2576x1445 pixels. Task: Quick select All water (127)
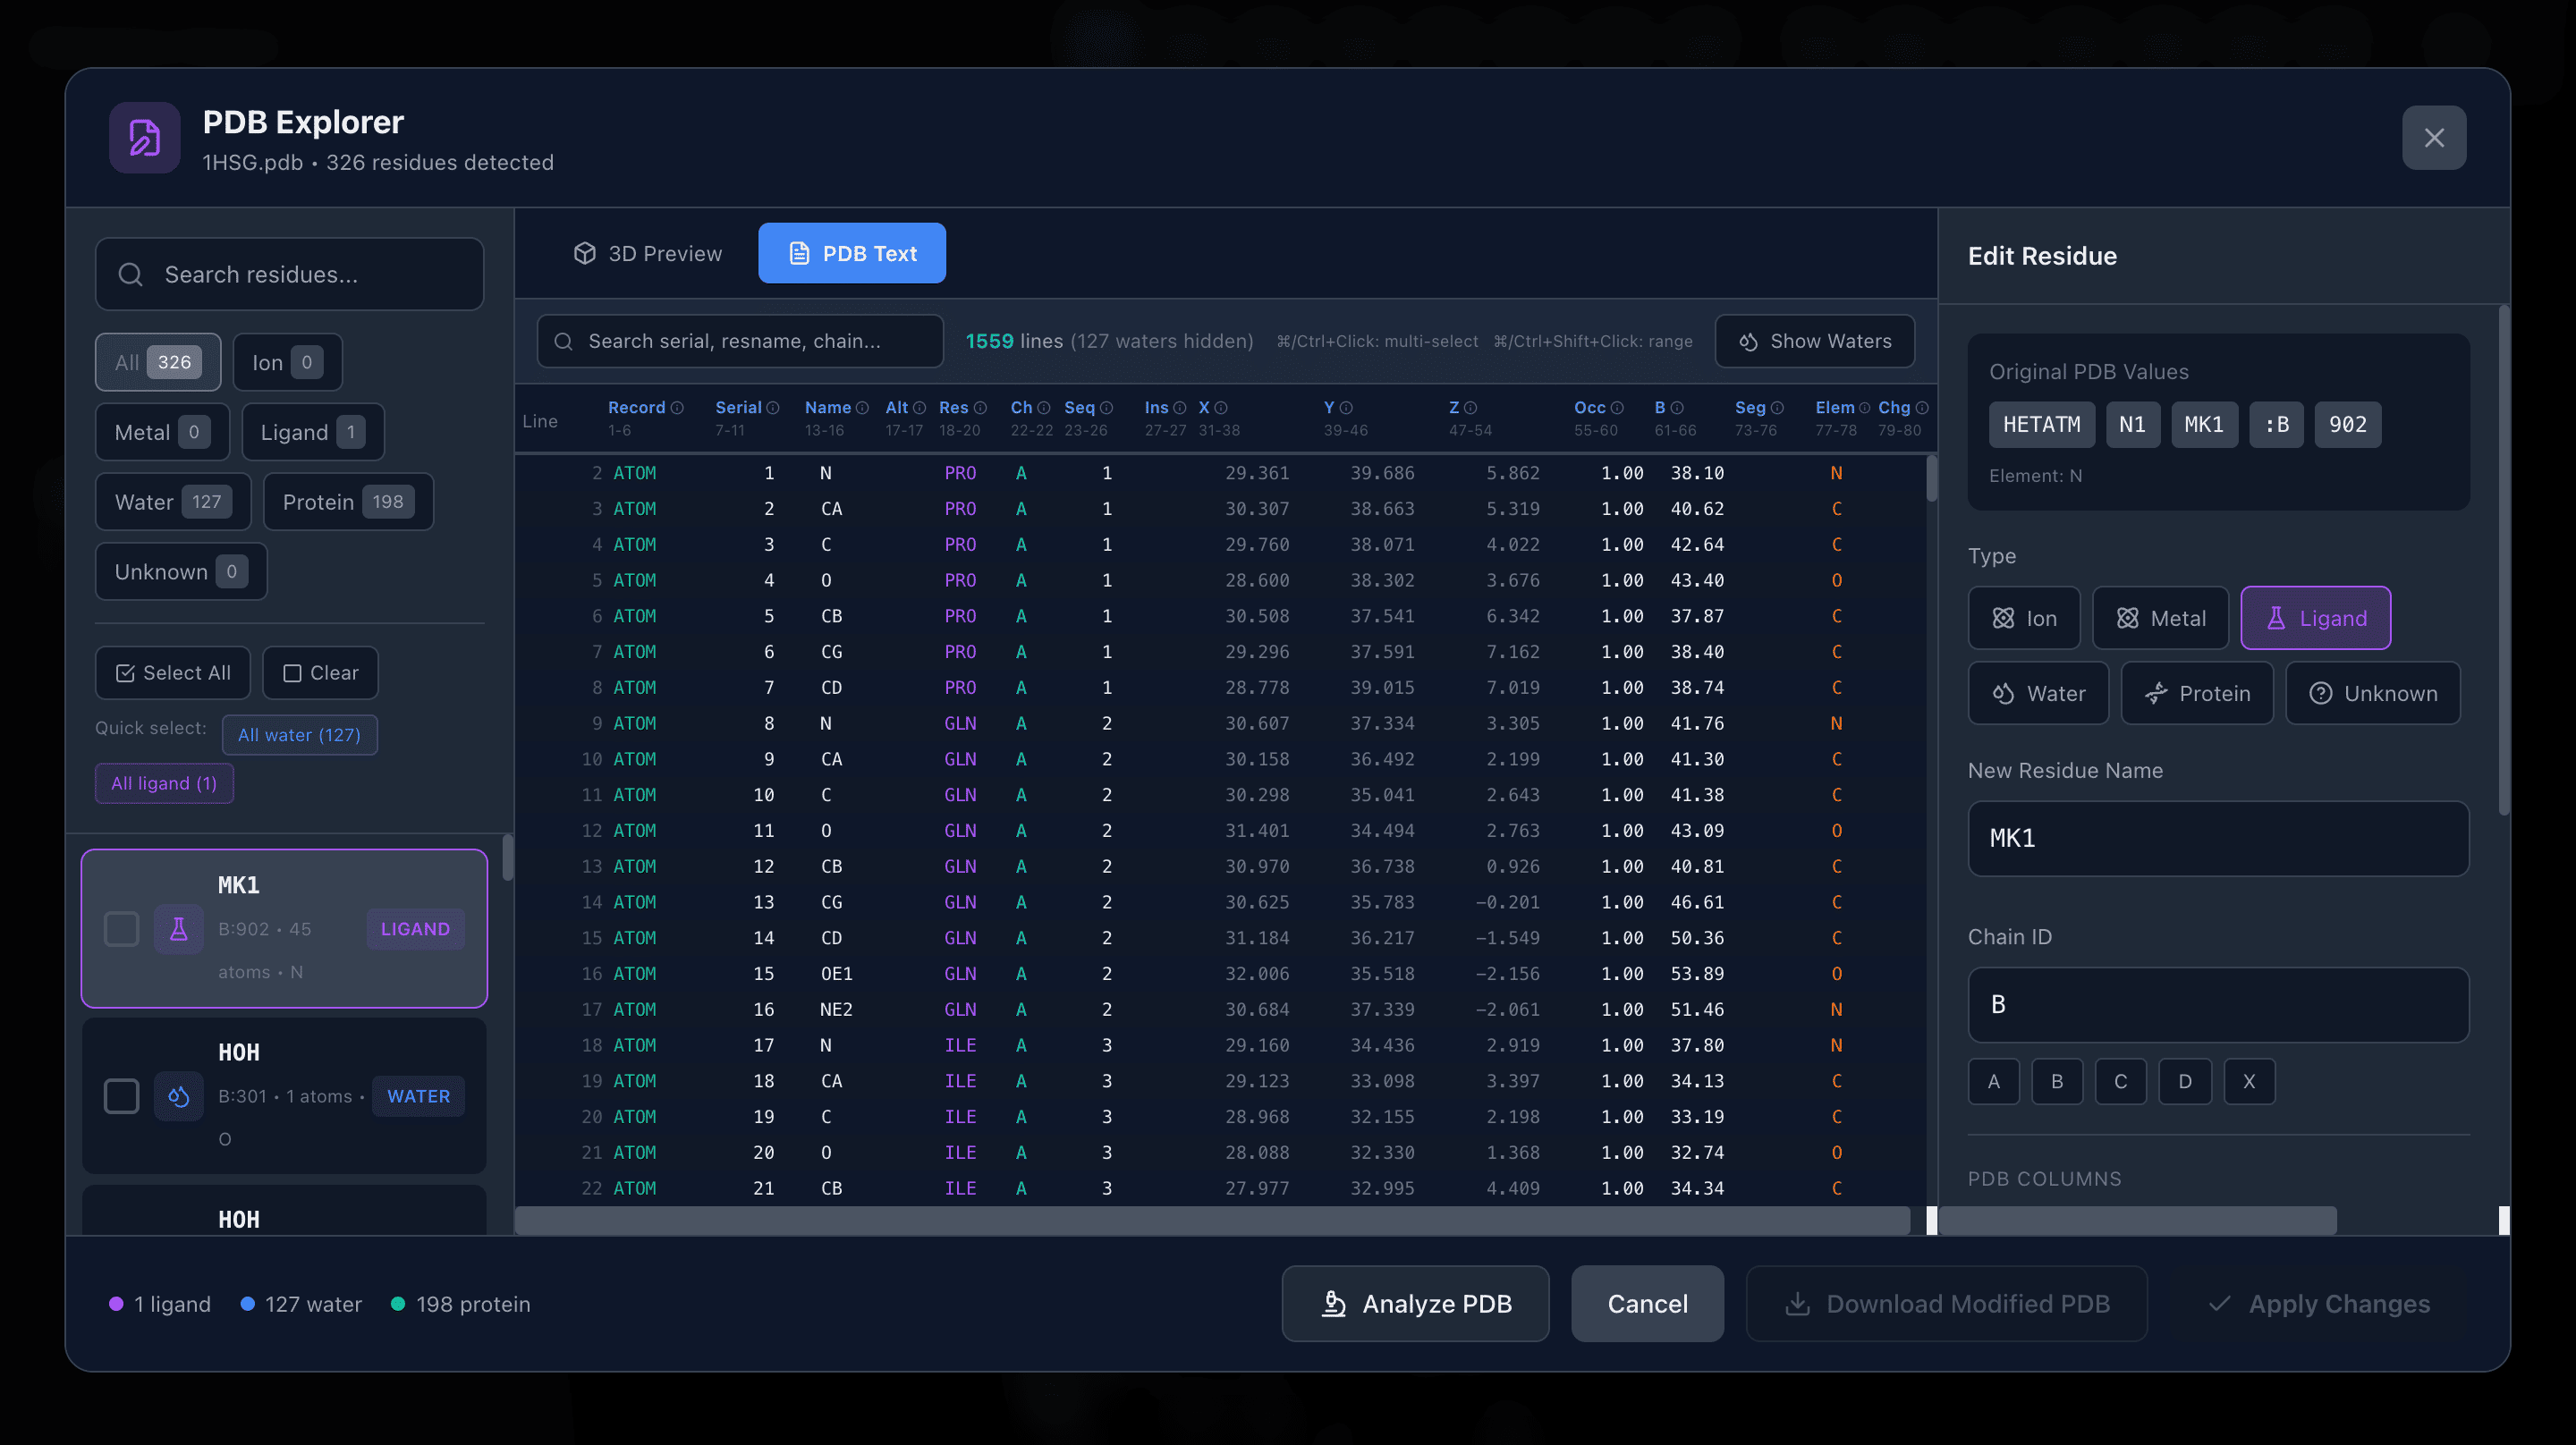pyautogui.click(x=299, y=734)
